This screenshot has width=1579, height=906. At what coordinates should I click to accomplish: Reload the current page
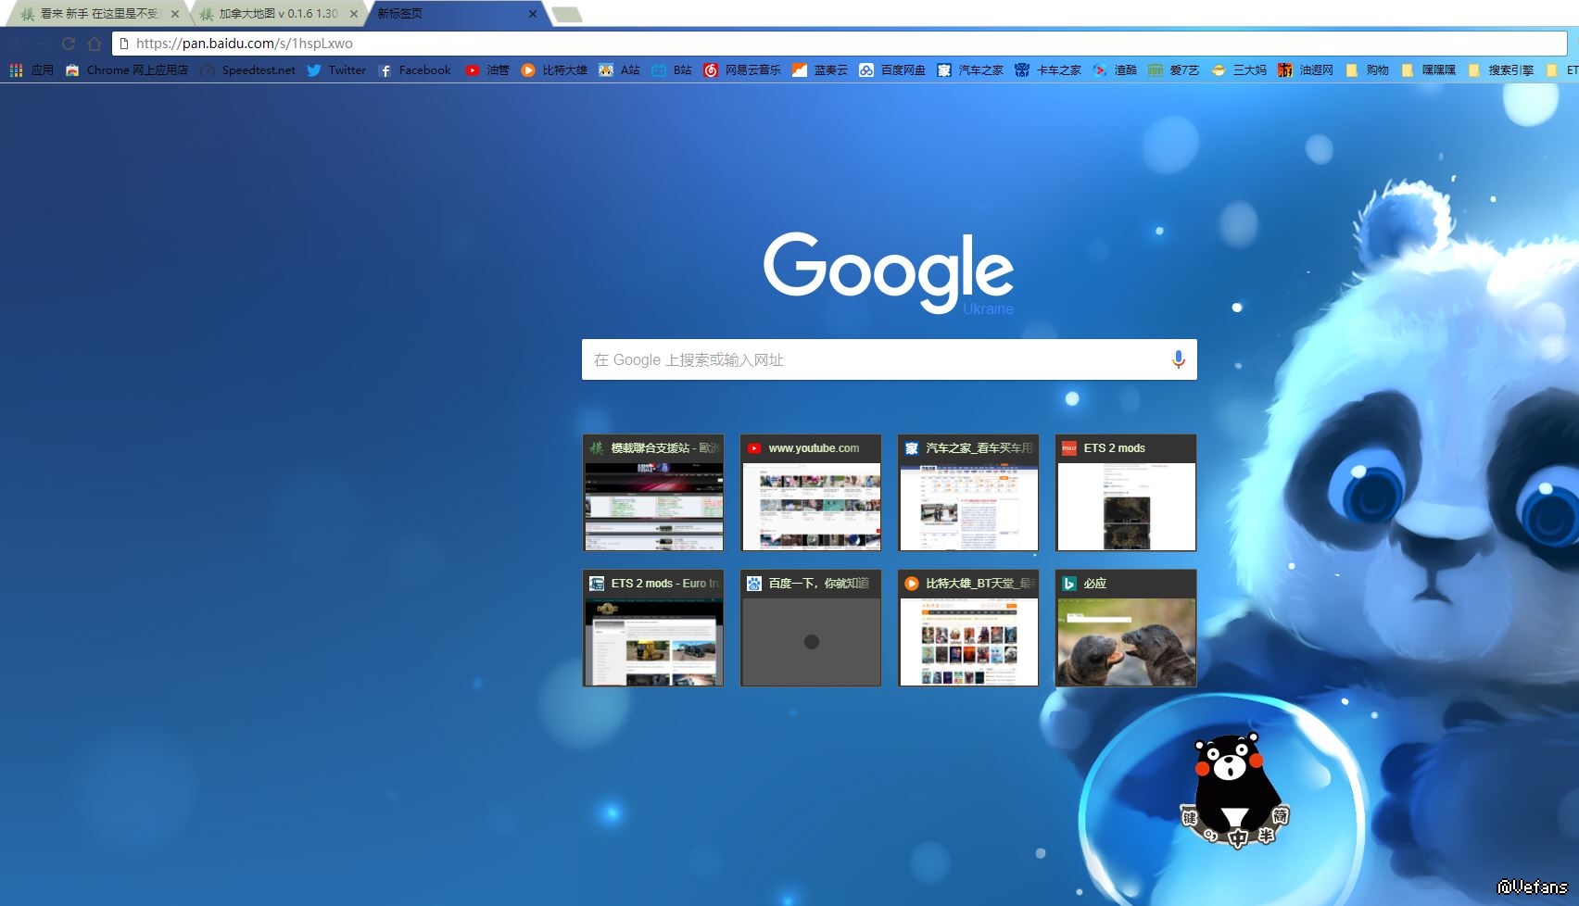pos(69,44)
